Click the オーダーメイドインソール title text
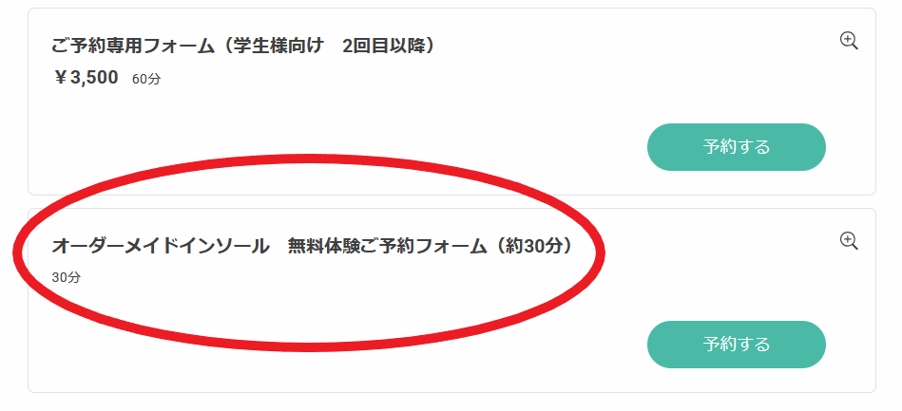 point(160,247)
